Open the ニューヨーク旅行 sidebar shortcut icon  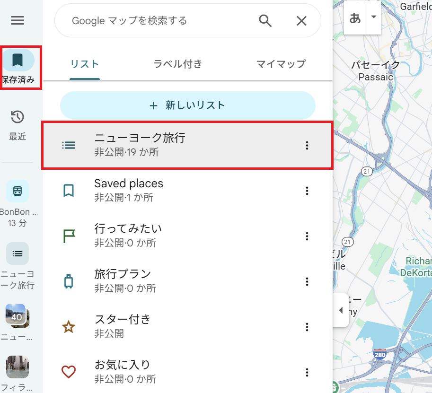tap(18, 253)
